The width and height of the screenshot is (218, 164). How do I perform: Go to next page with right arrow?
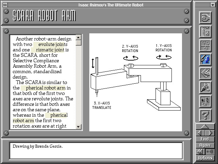(x=210, y=133)
